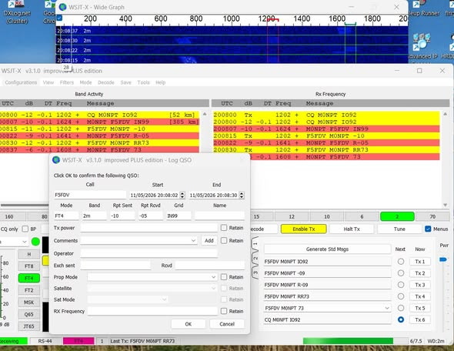Open the View menu
The height and width of the screenshot is (351, 454).
point(48,82)
